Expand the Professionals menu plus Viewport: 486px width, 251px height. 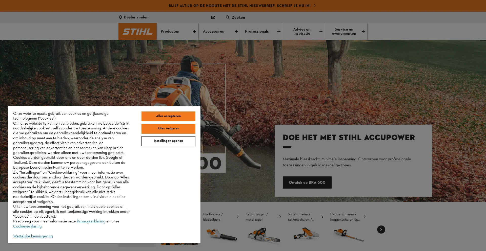click(x=279, y=32)
